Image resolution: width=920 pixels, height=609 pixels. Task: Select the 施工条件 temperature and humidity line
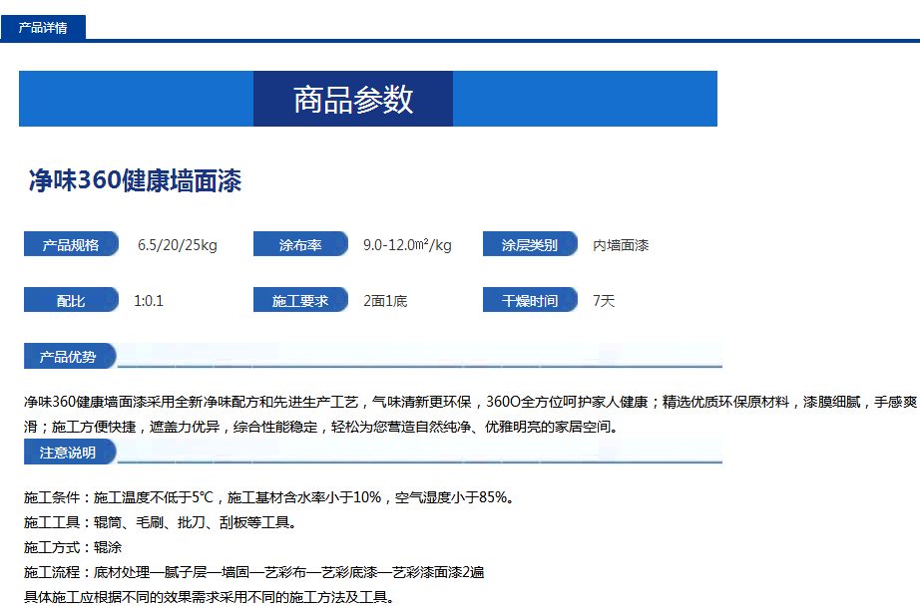[269, 497]
